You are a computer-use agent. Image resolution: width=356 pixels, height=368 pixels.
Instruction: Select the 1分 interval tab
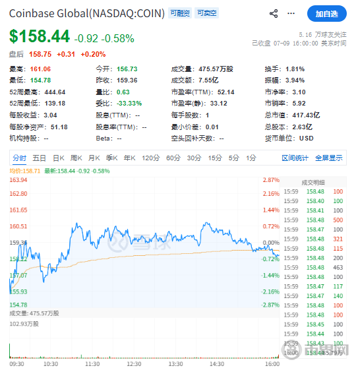(x=251, y=158)
